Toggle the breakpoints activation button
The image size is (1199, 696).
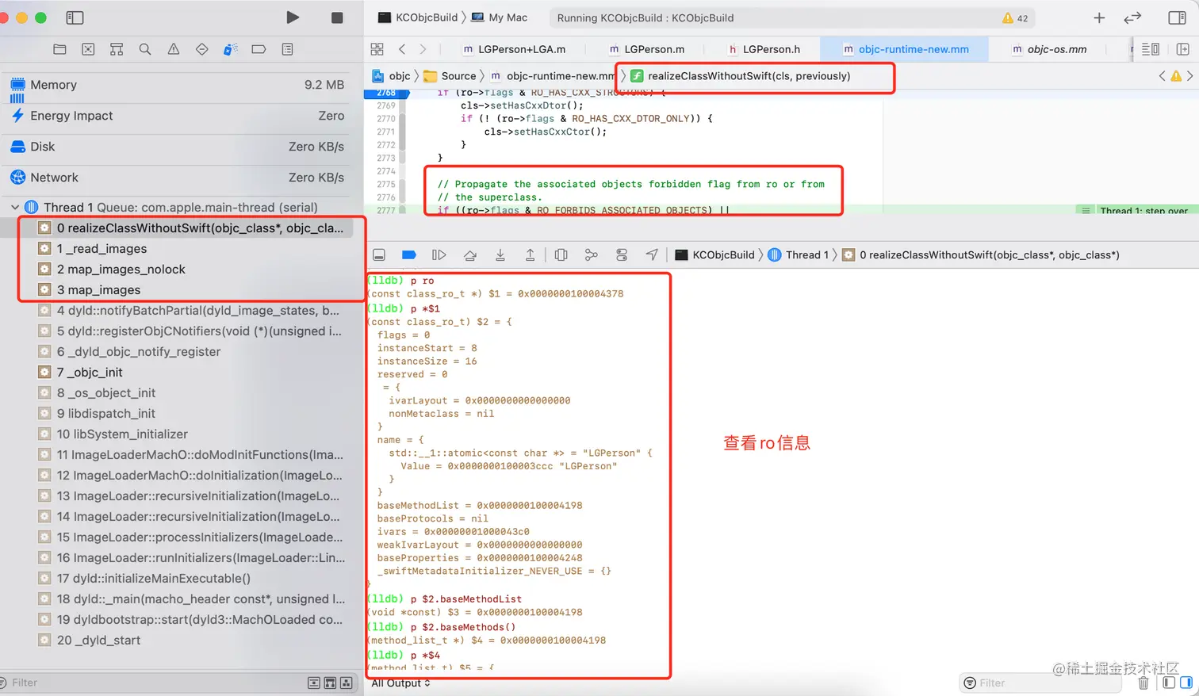pyautogui.click(x=409, y=254)
